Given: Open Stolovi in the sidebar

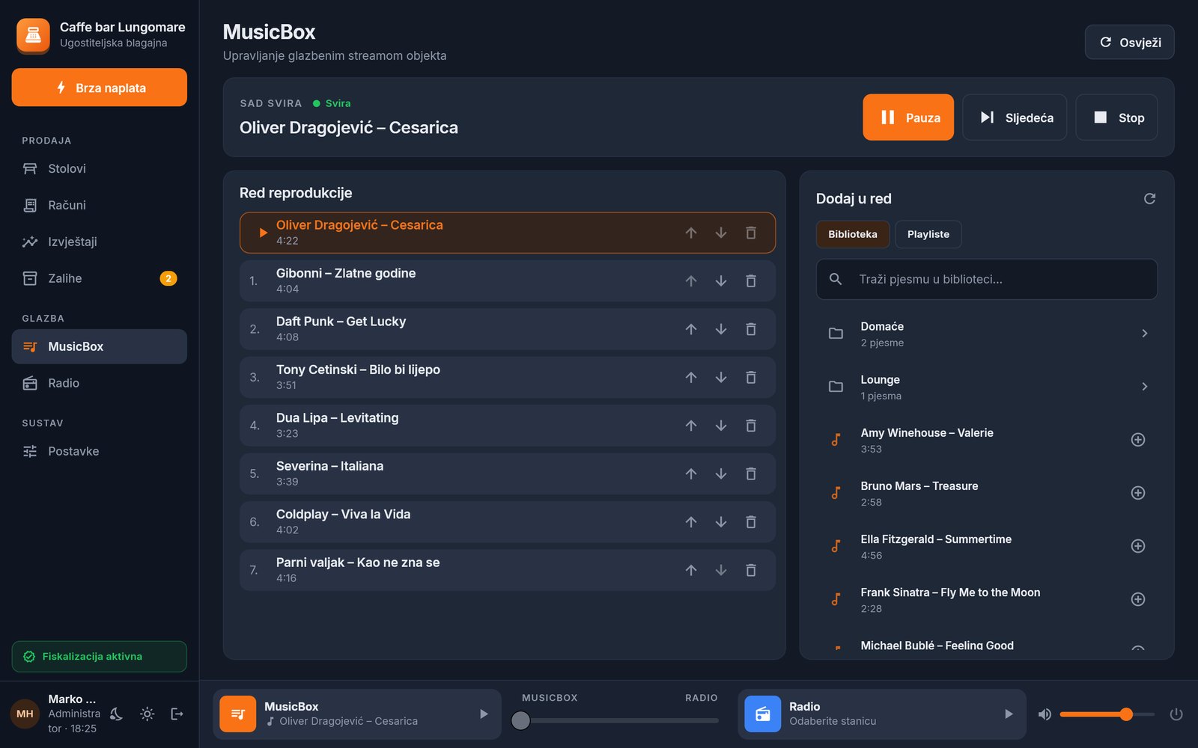Looking at the screenshot, I should pyautogui.click(x=100, y=169).
